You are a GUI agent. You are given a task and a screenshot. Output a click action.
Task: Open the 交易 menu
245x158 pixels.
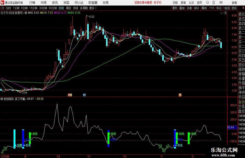click(106, 3)
